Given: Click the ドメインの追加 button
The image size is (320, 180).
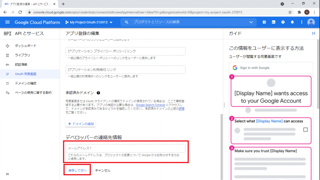Looking at the screenshot, I should pos(80,124).
